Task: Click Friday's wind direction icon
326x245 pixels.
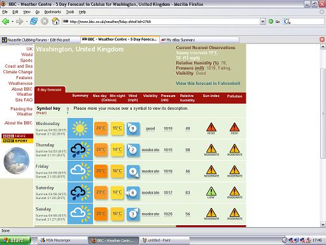Action: pos(133,172)
